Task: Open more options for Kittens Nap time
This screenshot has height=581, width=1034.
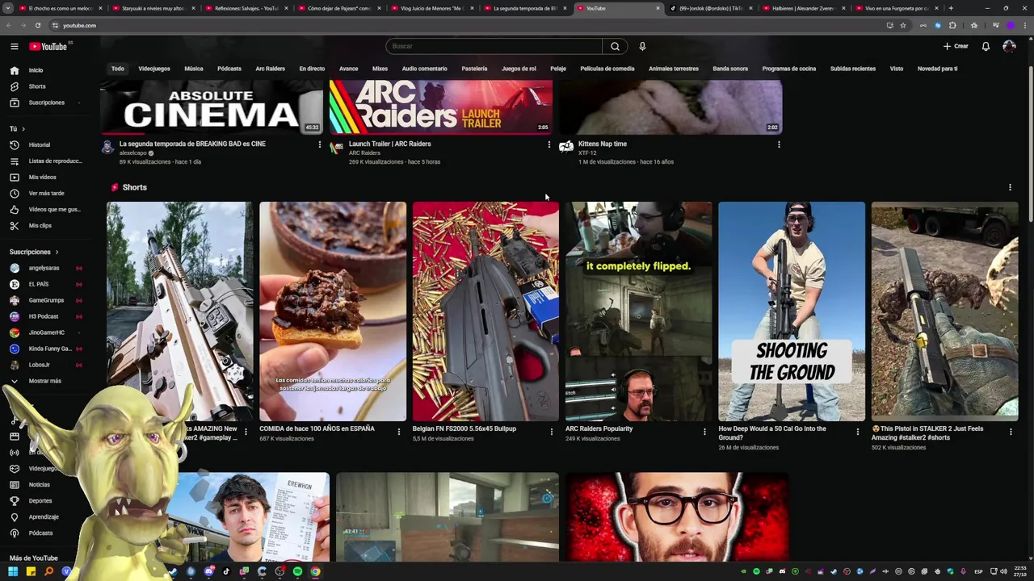Action: click(x=779, y=144)
